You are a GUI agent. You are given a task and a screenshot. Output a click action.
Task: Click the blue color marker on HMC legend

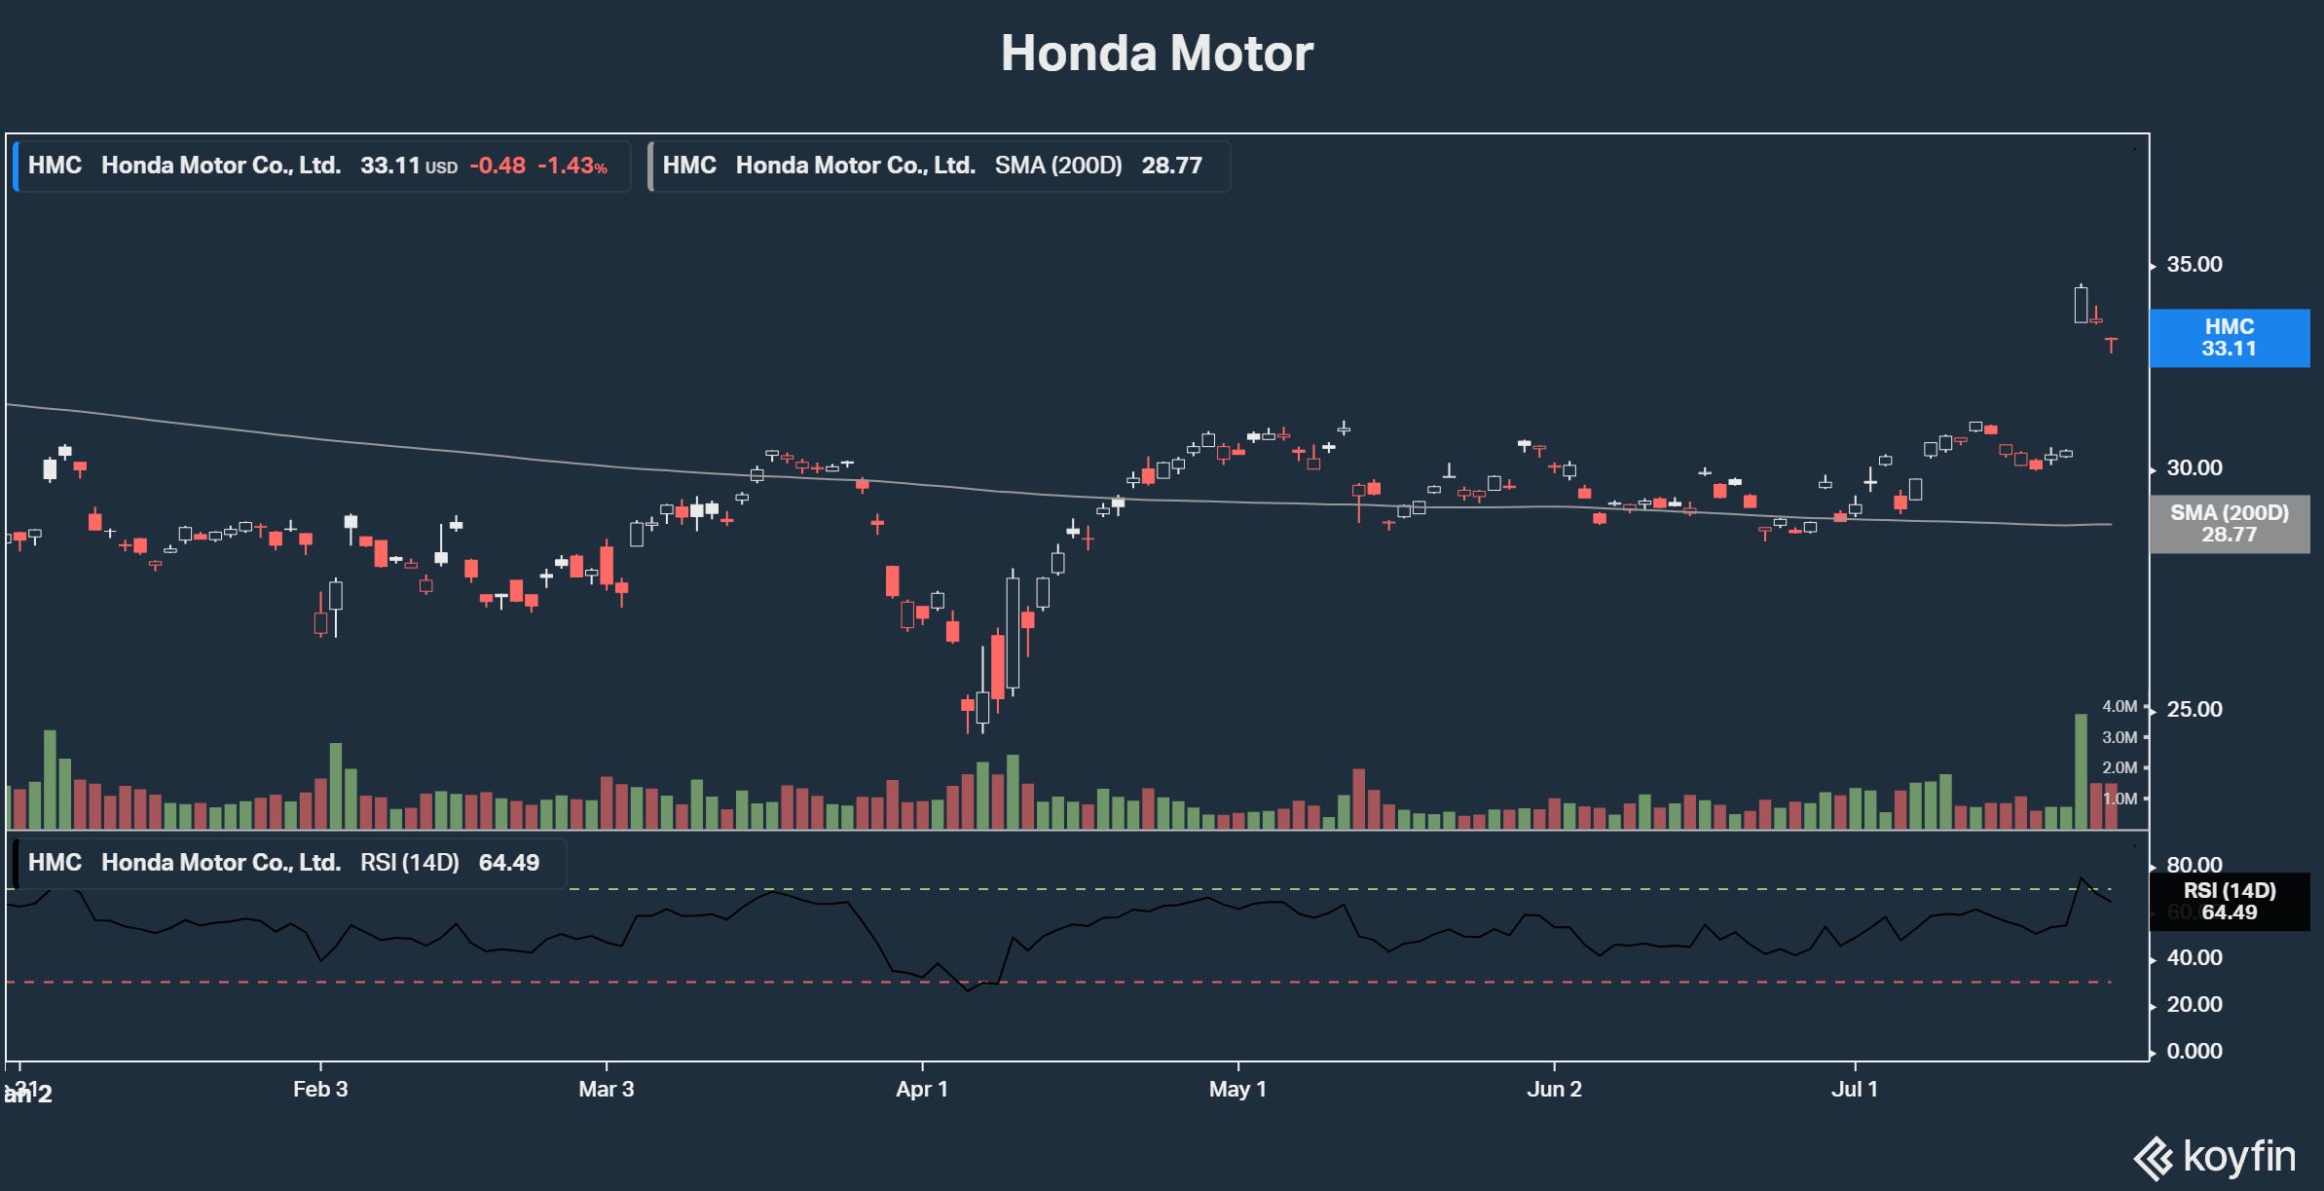coord(16,167)
